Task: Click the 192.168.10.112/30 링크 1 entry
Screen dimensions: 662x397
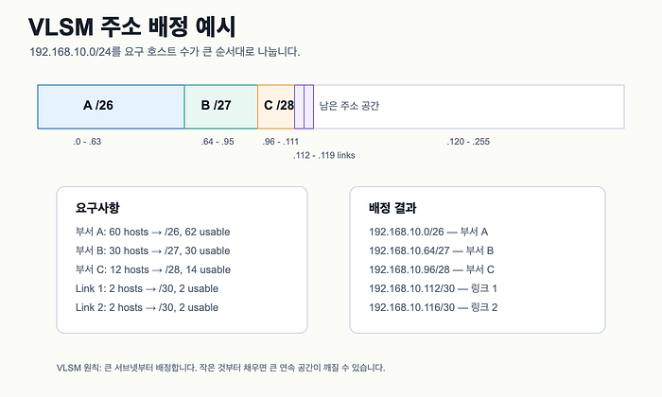Action: (433, 288)
